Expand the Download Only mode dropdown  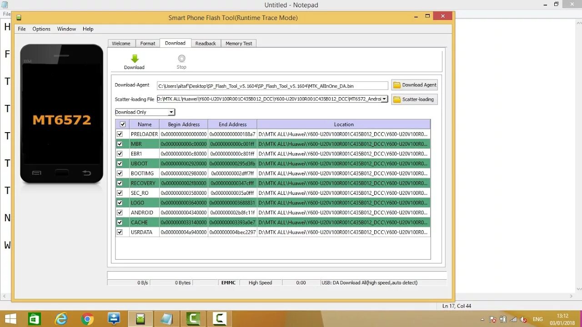(171, 112)
